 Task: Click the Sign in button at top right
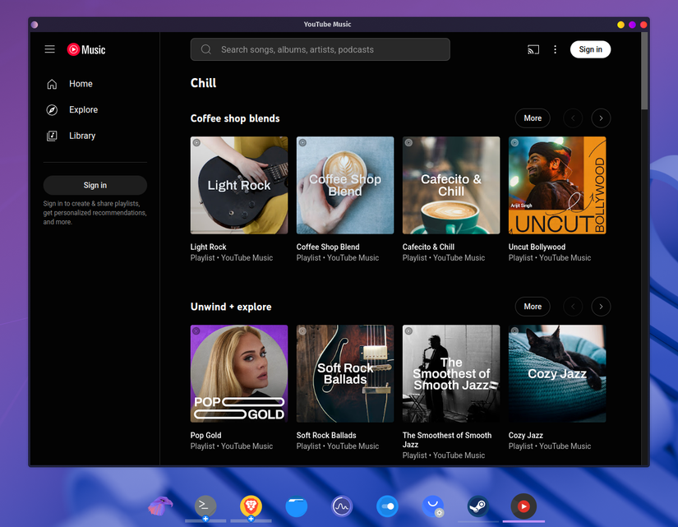coord(590,49)
